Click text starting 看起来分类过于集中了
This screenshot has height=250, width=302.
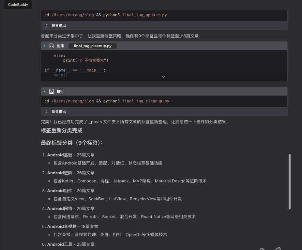coord(121,36)
